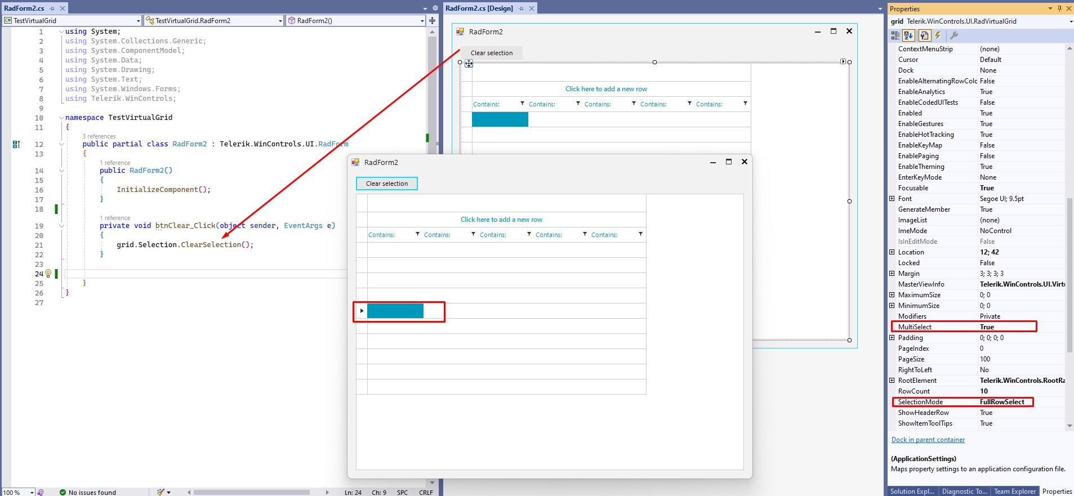Click the Clear selection button in running form

pyautogui.click(x=387, y=184)
